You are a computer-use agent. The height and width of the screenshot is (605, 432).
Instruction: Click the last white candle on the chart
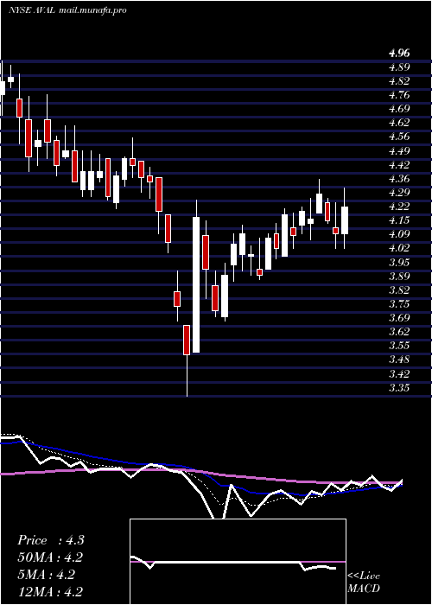(345, 220)
